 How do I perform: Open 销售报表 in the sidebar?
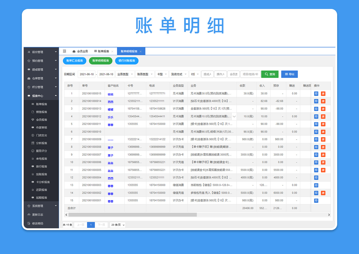42,112
